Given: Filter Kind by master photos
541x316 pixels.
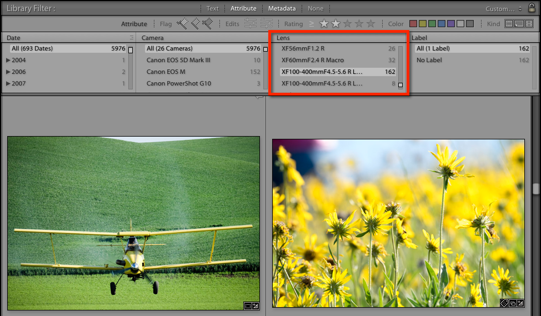Looking at the screenshot, I should point(509,23).
